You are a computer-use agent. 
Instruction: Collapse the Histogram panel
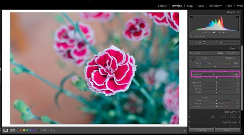click(239, 12)
